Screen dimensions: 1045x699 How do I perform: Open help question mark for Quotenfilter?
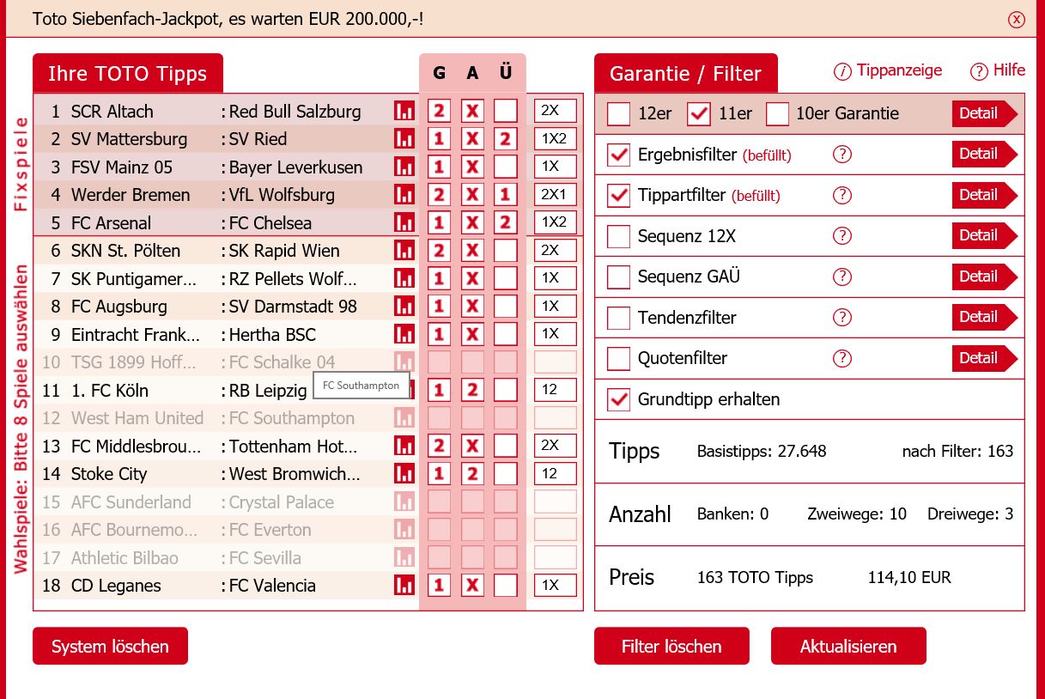click(x=842, y=358)
